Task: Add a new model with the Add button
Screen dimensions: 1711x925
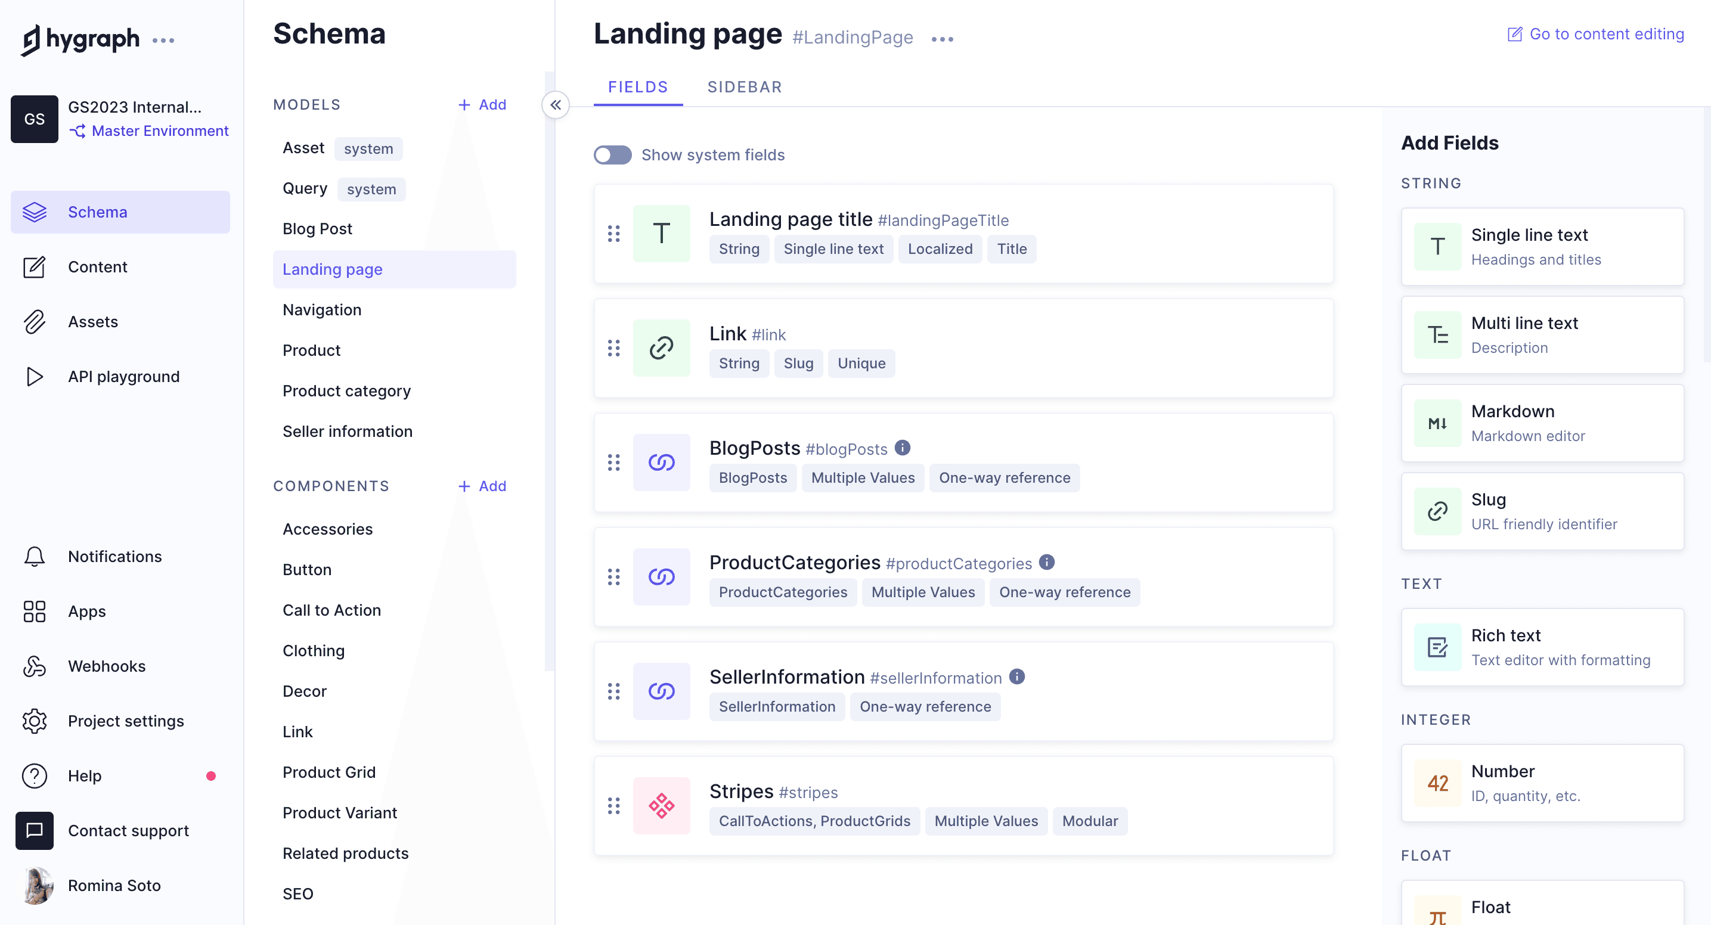Action: pos(482,104)
